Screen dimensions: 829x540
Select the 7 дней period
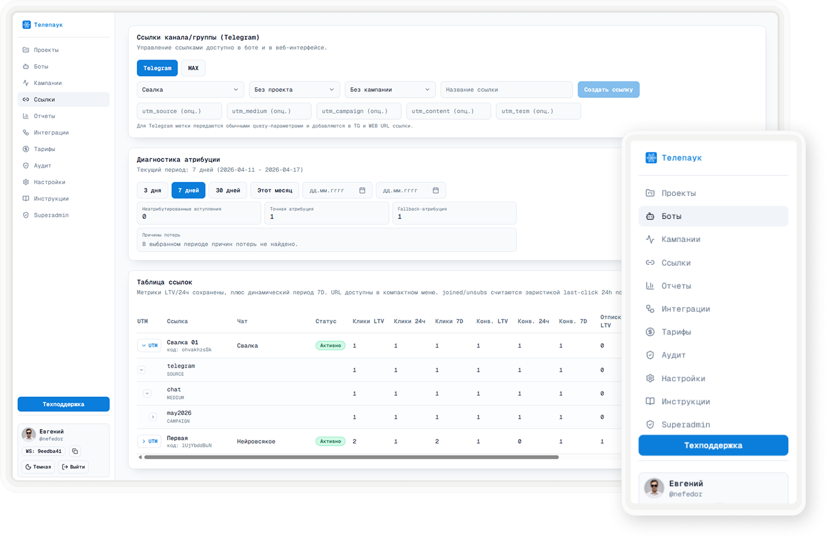188,191
